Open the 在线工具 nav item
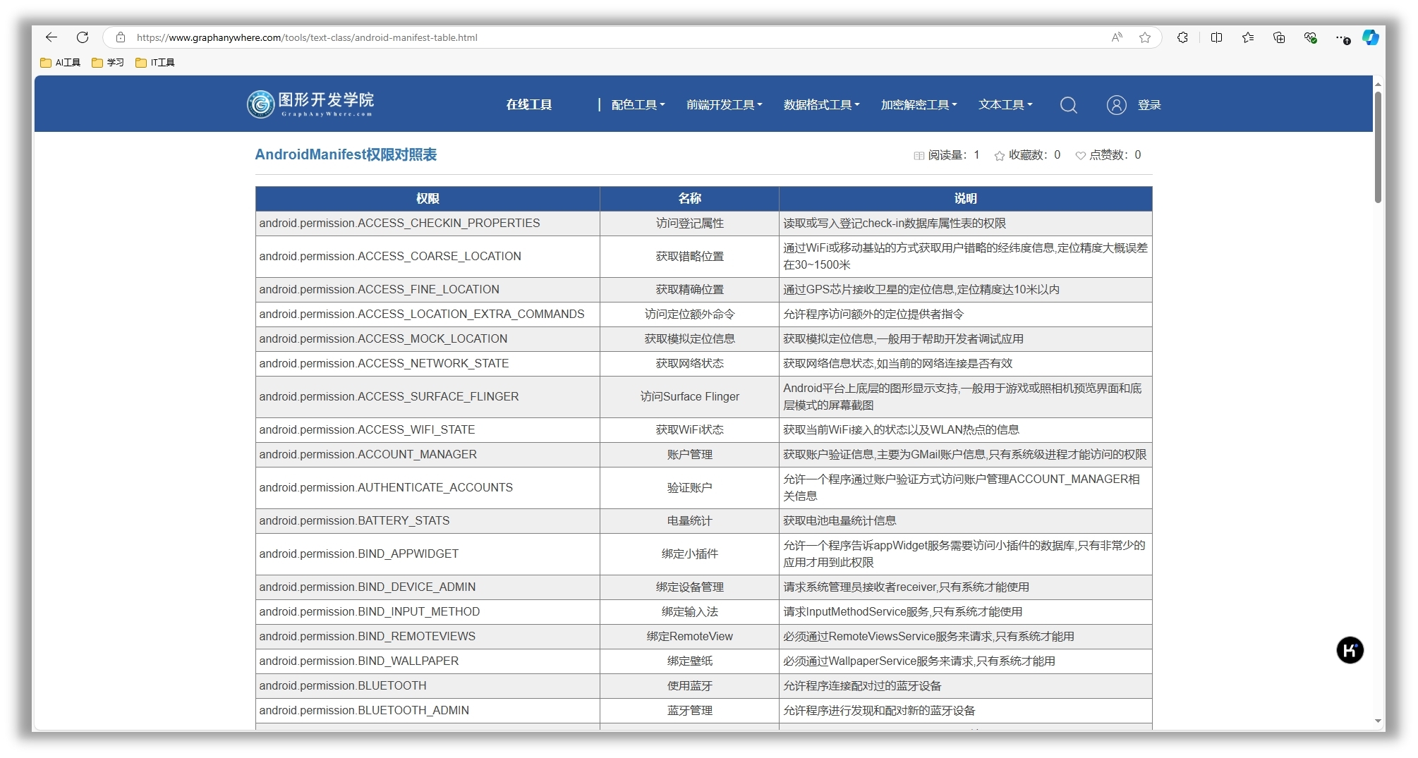This screenshot has width=1418, height=758. pos(529,105)
